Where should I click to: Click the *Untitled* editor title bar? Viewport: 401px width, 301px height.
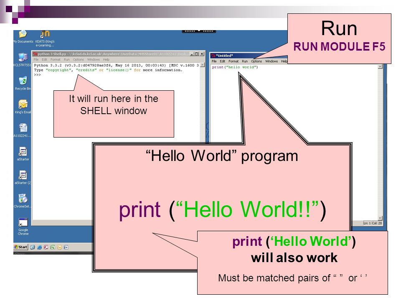[x=249, y=56]
